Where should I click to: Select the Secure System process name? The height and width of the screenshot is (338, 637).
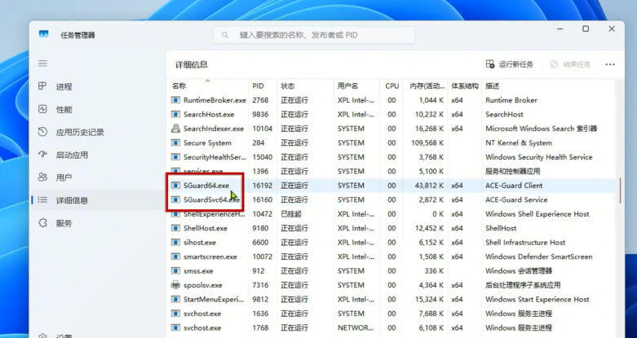(207, 143)
